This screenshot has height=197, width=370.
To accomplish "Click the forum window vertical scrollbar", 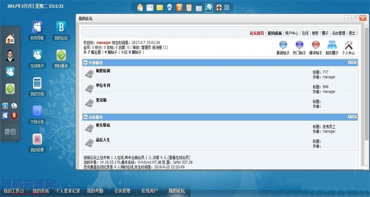I will [x=367, y=82].
